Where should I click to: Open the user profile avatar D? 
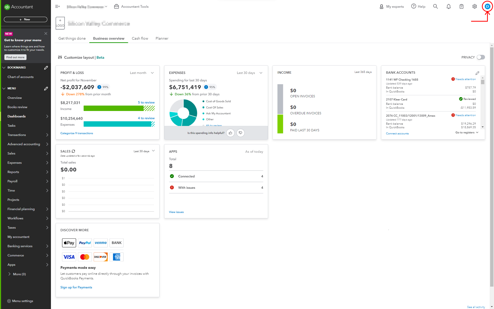pos(487,6)
